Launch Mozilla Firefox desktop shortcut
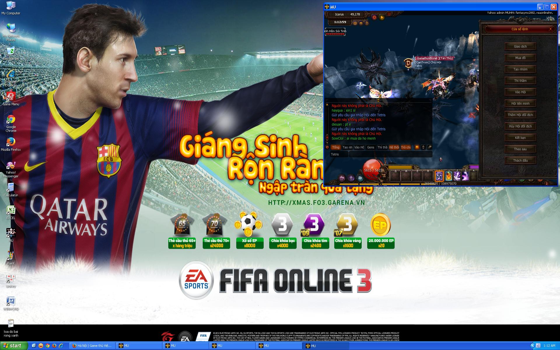560x350 pixels. 11,144
